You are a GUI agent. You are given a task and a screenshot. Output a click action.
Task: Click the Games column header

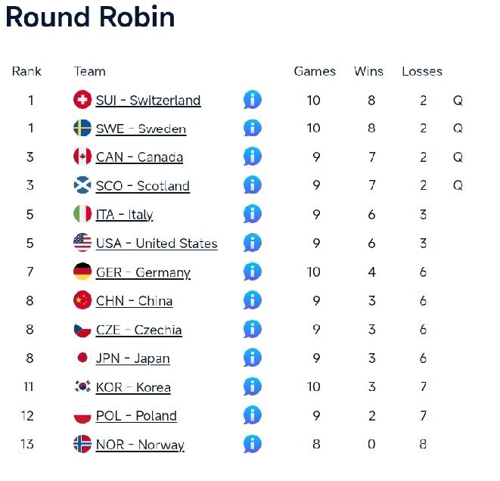(315, 72)
